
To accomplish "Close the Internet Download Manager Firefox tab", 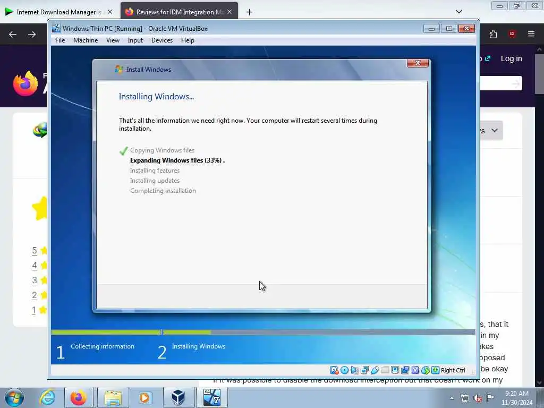I will (x=110, y=12).
